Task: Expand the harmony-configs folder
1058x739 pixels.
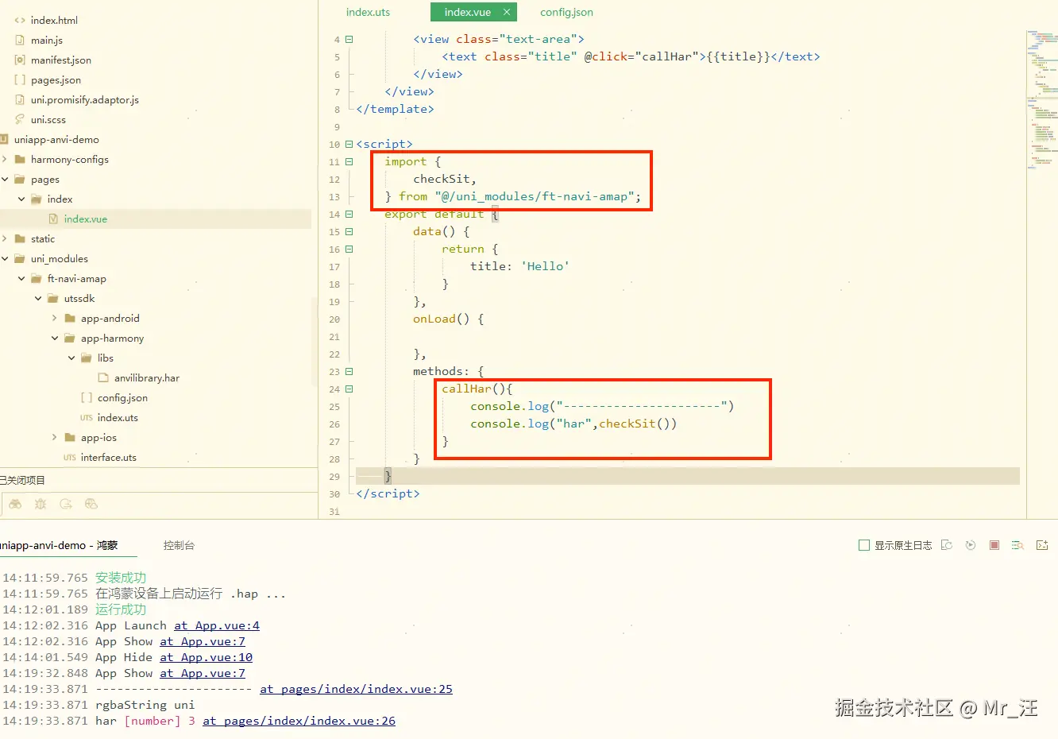Action: [x=5, y=160]
